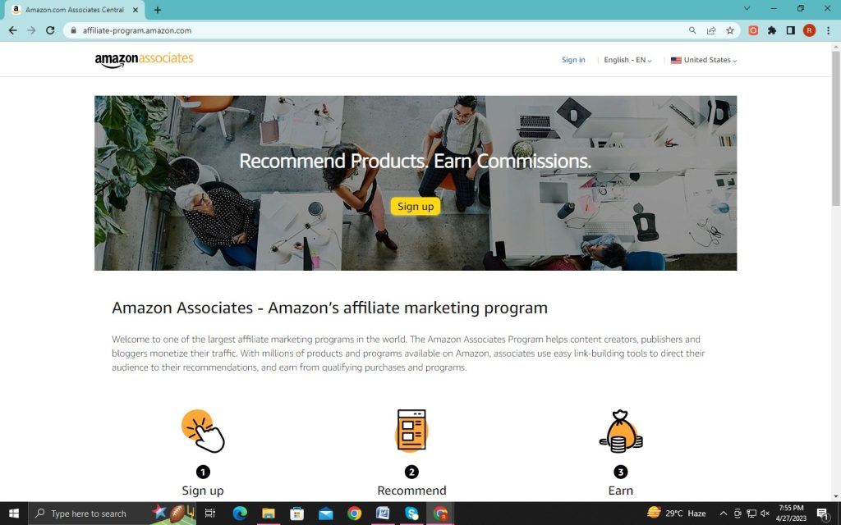Reload the page with the refresh icon
The image size is (841, 525).
[50, 30]
